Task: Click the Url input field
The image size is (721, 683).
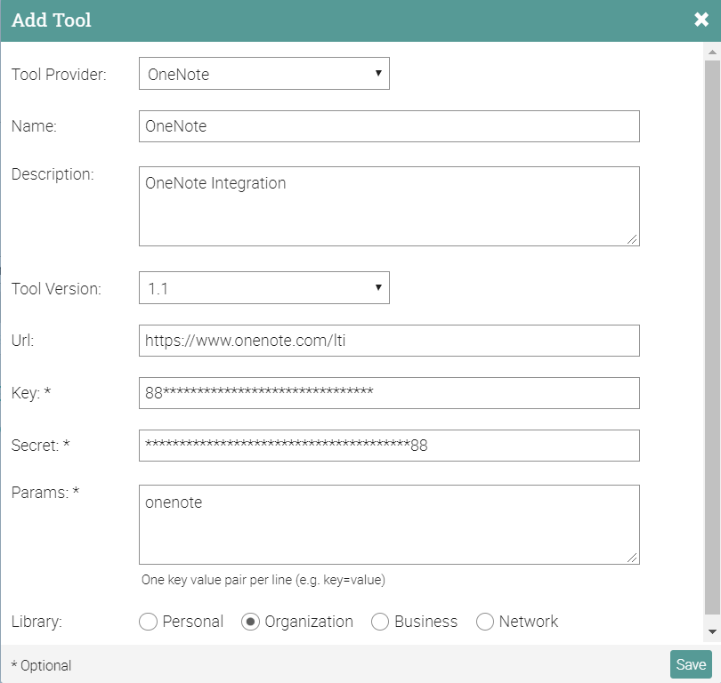Action: tap(389, 341)
